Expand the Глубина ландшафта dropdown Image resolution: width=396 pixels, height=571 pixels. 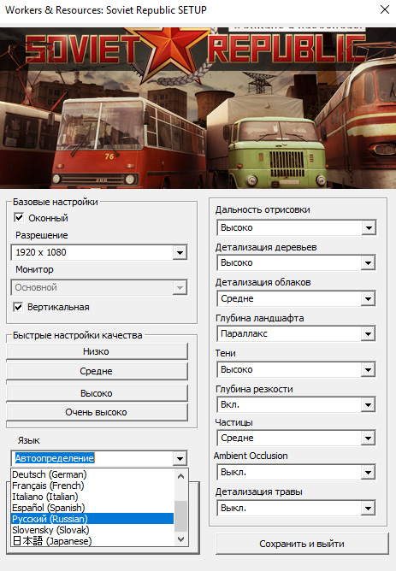coord(296,333)
